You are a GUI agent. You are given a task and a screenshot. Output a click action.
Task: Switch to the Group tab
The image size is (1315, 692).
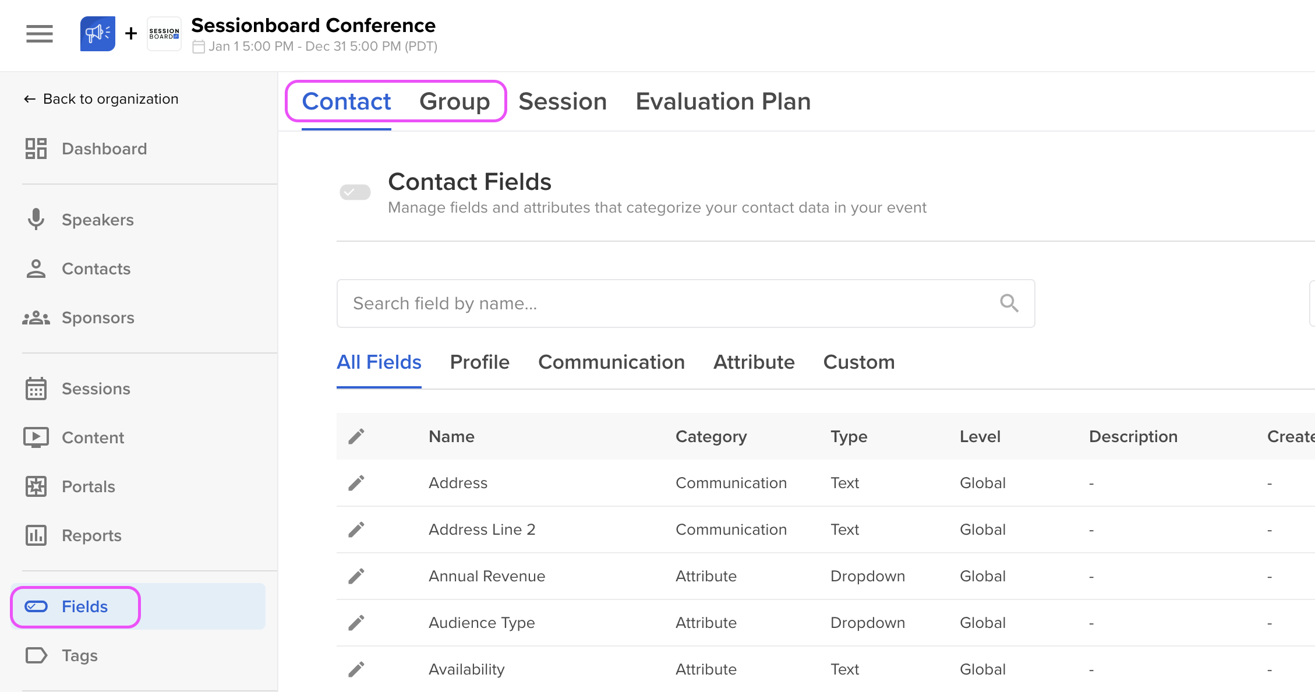(454, 101)
